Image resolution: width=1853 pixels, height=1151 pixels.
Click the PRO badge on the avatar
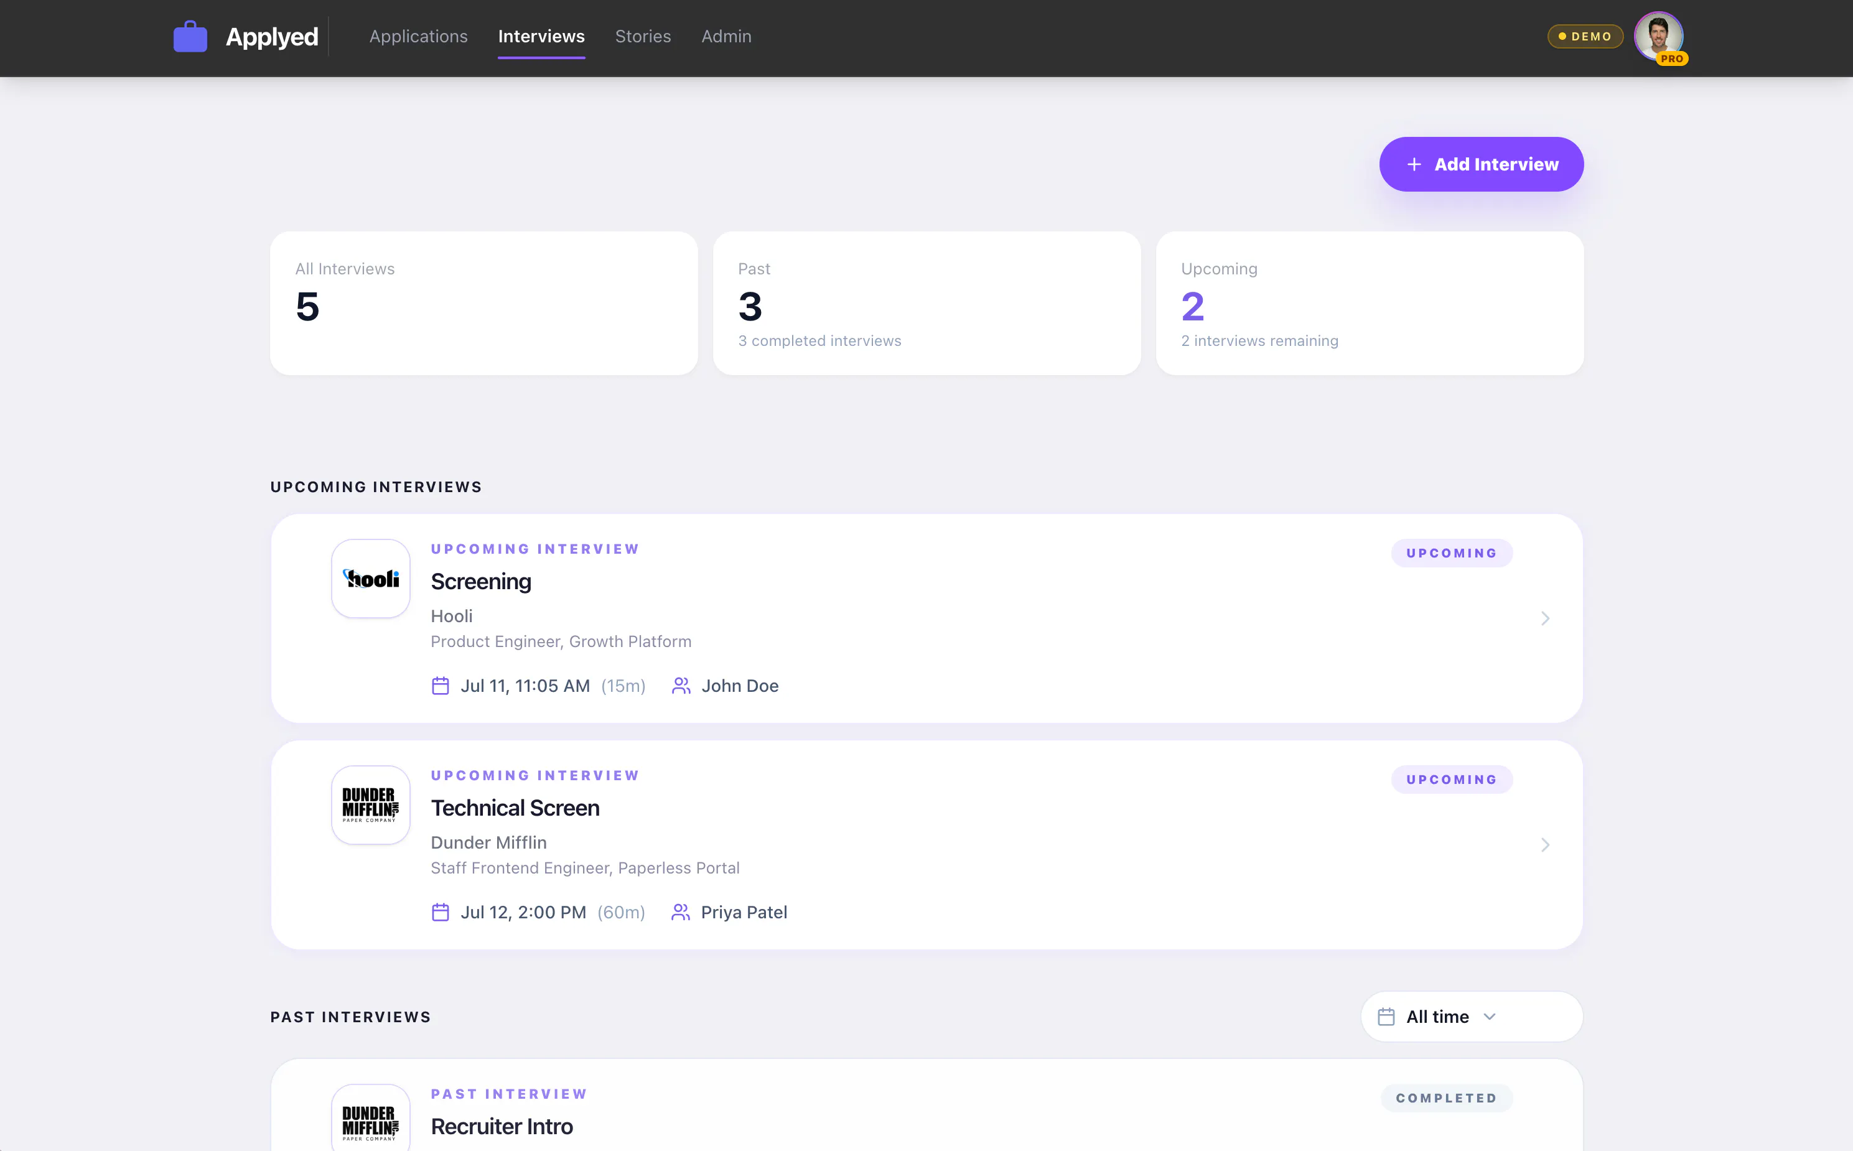(x=1672, y=58)
